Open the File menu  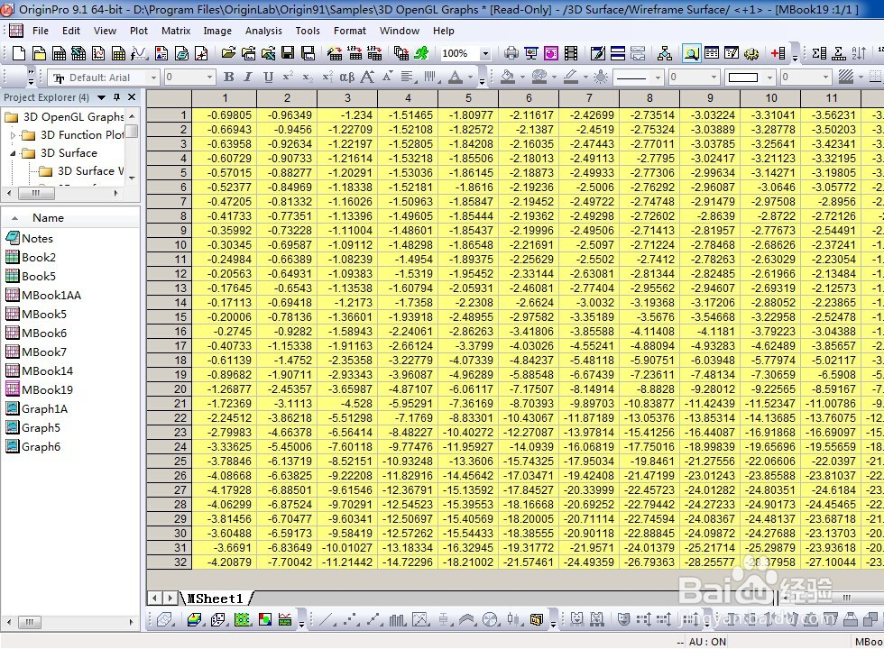point(41,31)
